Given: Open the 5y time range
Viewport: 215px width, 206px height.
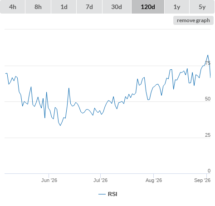Looking at the screenshot, I should pos(202,7).
